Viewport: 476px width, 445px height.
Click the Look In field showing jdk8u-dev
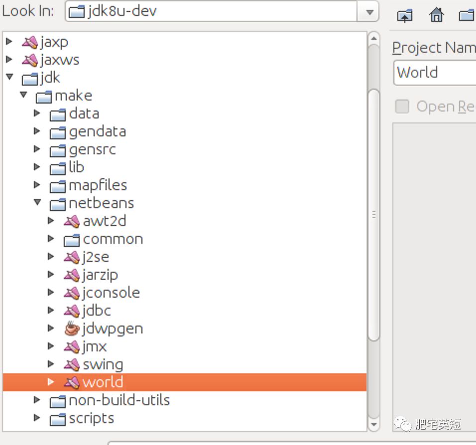(x=211, y=11)
